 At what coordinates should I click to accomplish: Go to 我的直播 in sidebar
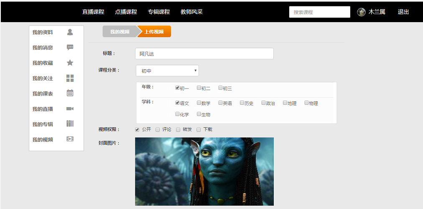coord(43,109)
